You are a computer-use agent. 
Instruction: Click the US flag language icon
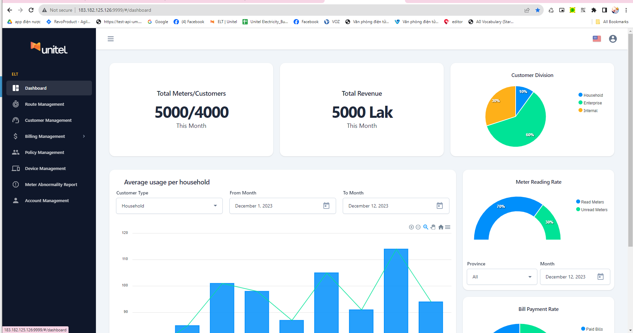597,39
